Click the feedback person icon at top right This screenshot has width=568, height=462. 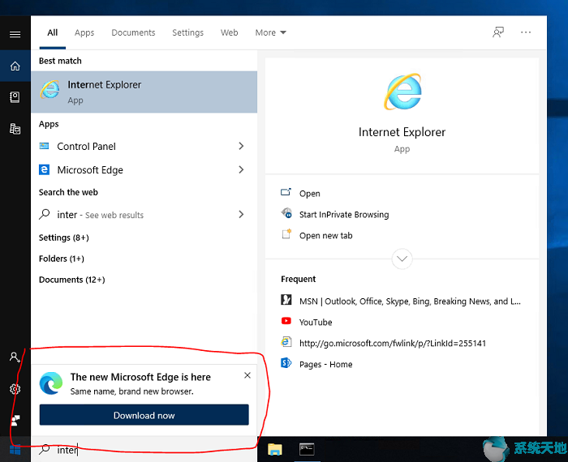[498, 32]
